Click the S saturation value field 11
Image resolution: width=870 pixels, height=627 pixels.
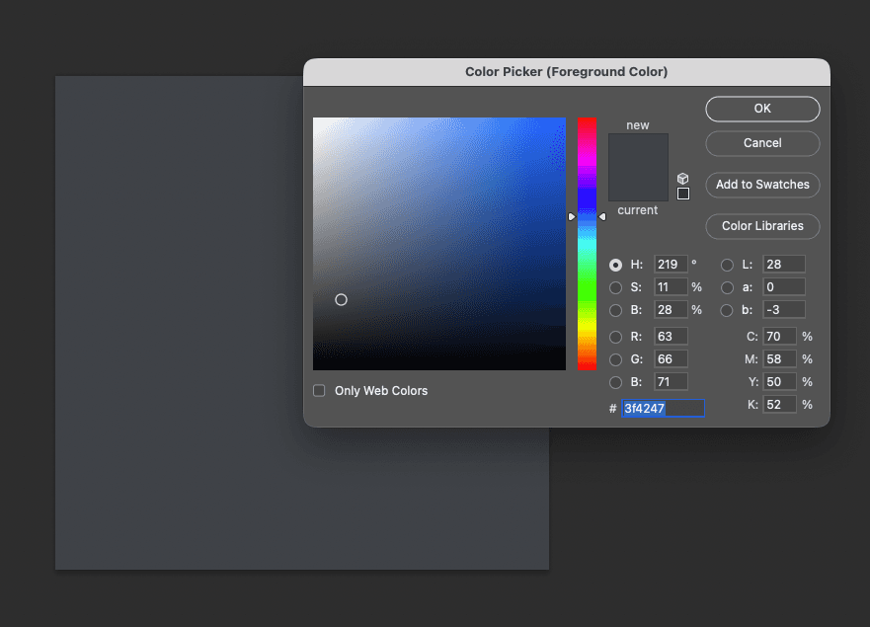click(671, 287)
